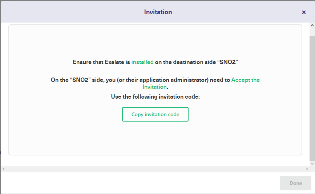The height and width of the screenshot is (194, 315).
Task: Click the horizontal scrollbar left arrow
Action: pyautogui.click(x=4, y=169)
